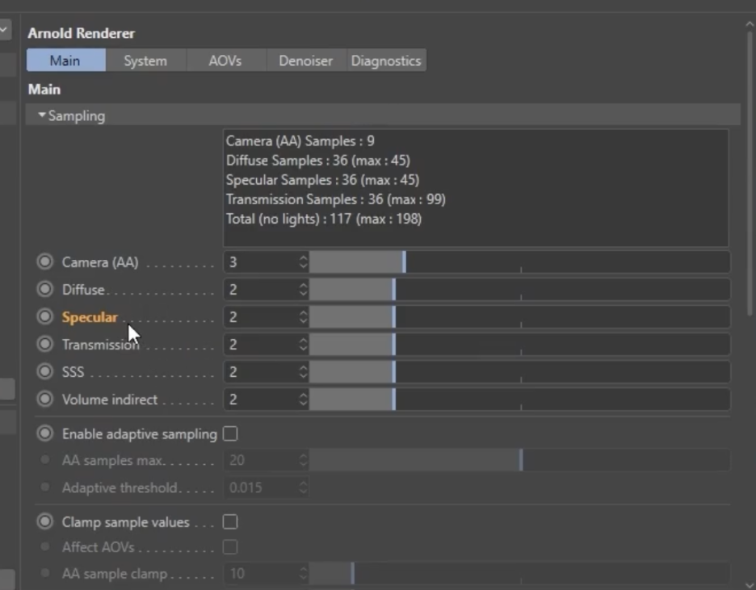
Task: Adjust Transmission stepper arrows
Action: click(303, 345)
